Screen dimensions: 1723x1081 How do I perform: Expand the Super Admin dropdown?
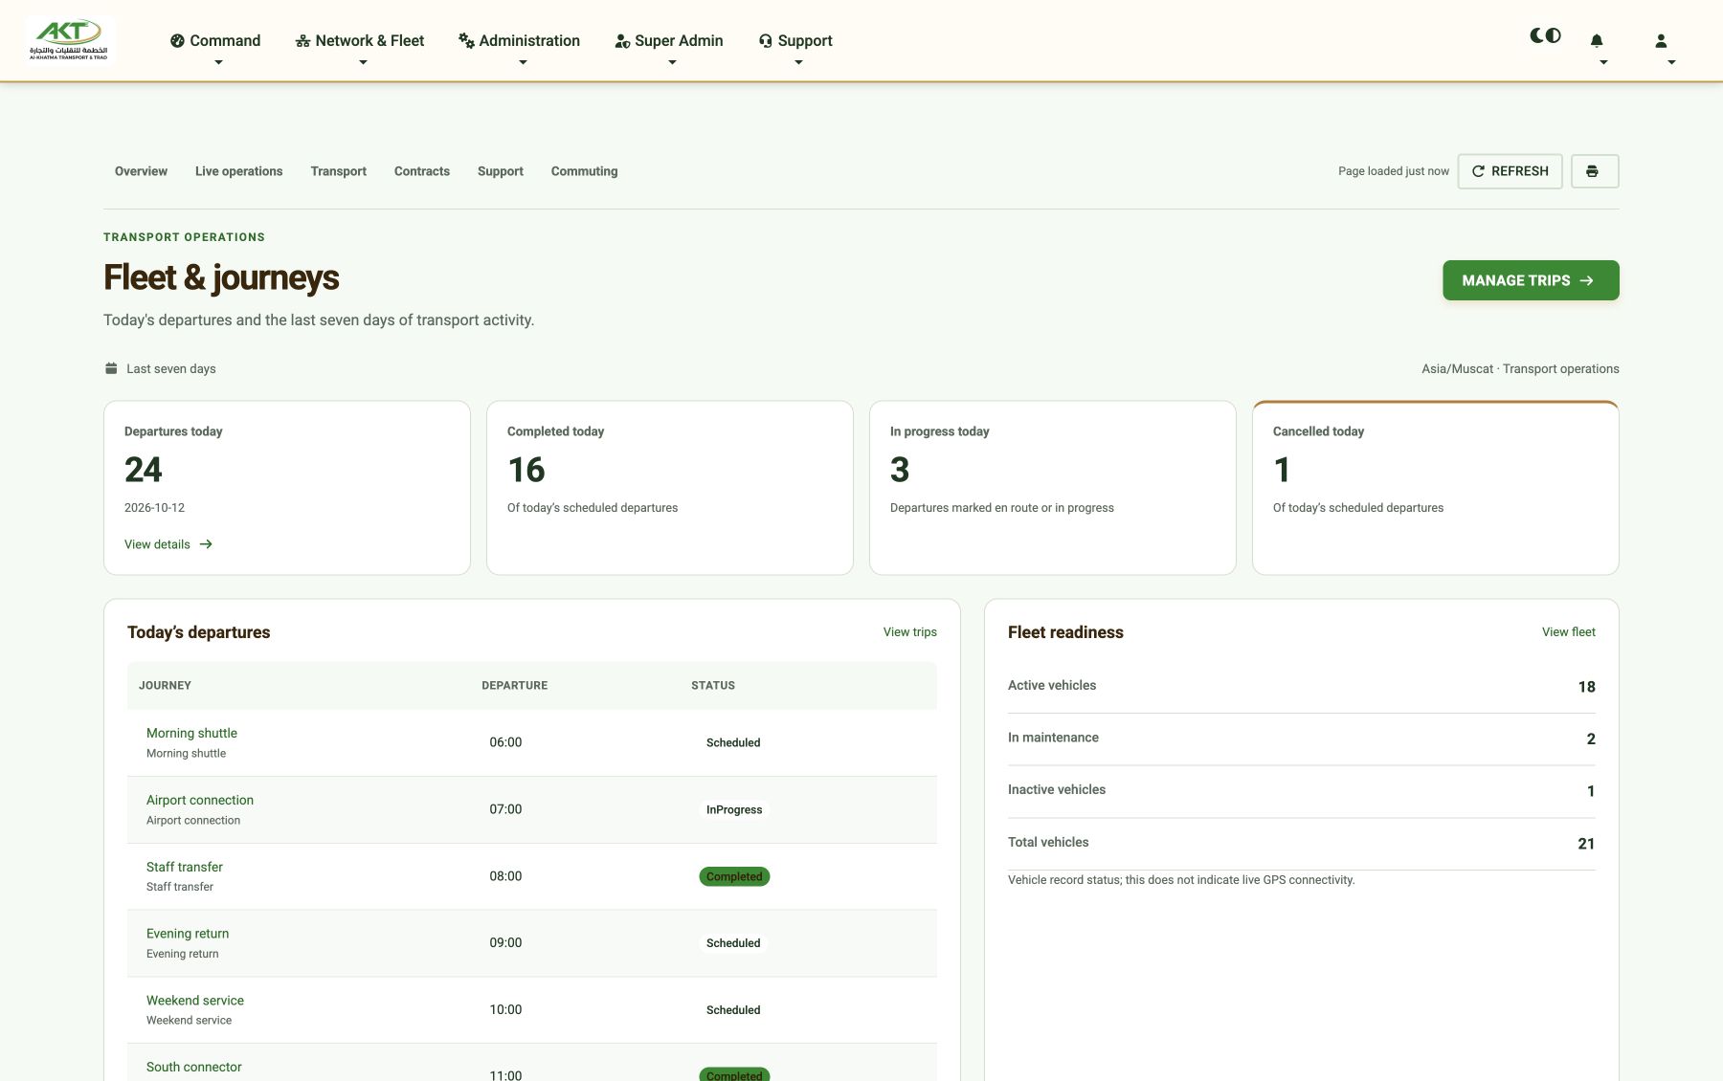click(x=669, y=46)
